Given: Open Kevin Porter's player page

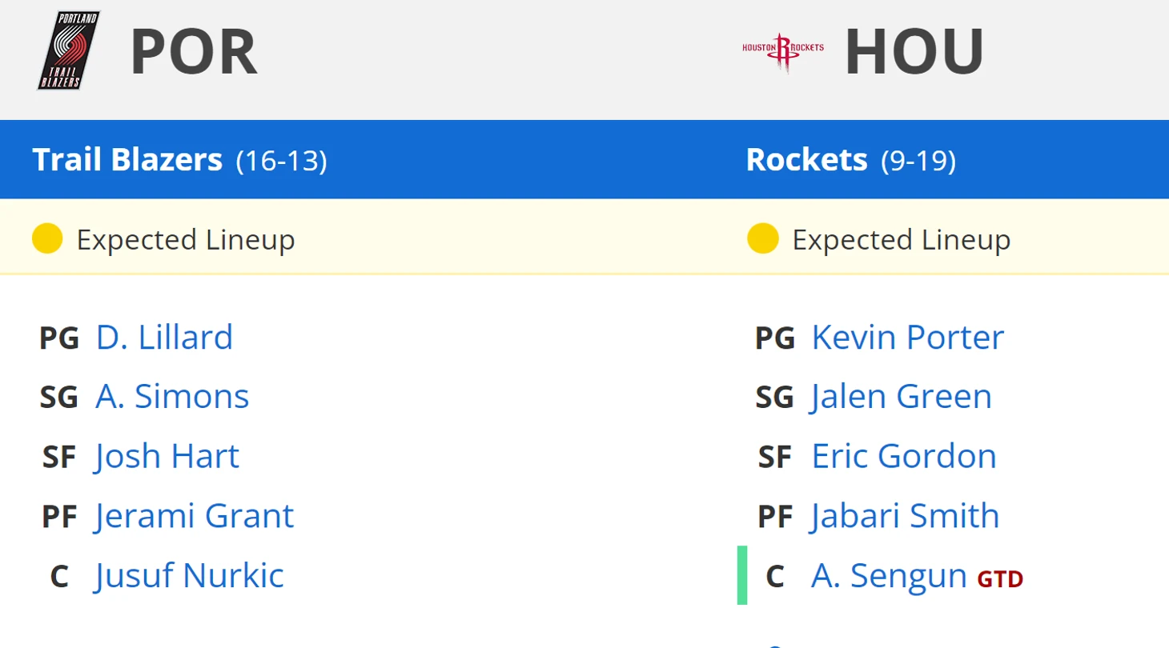Looking at the screenshot, I should click(907, 338).
